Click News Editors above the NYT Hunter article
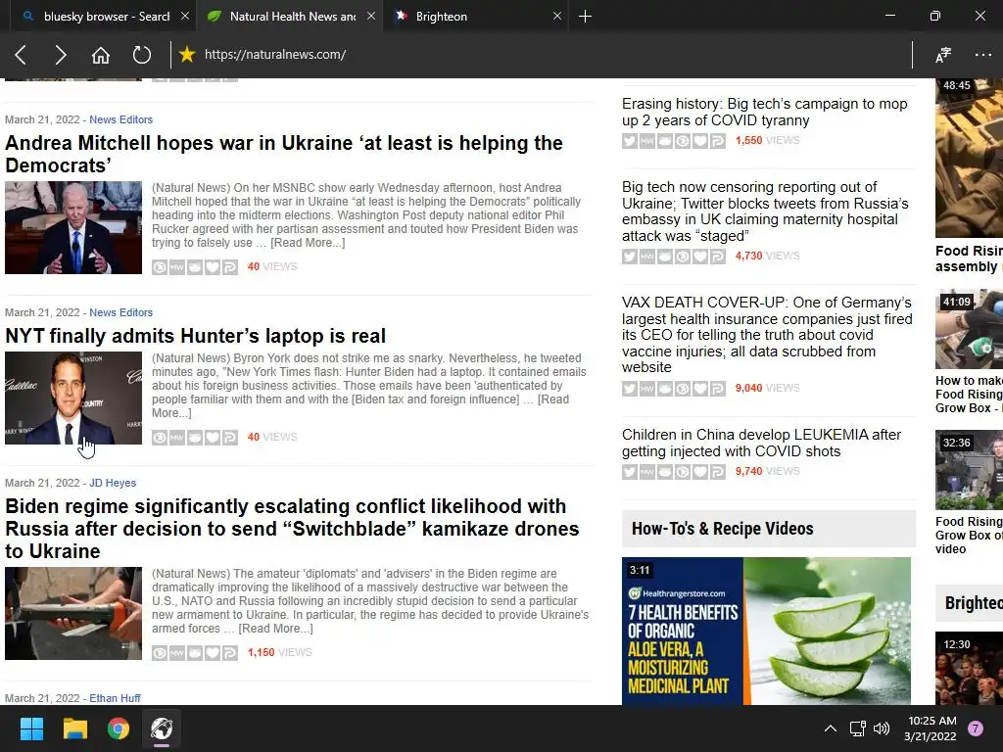Viewport: 1003px width, 752px height. (x=120, y=312)
